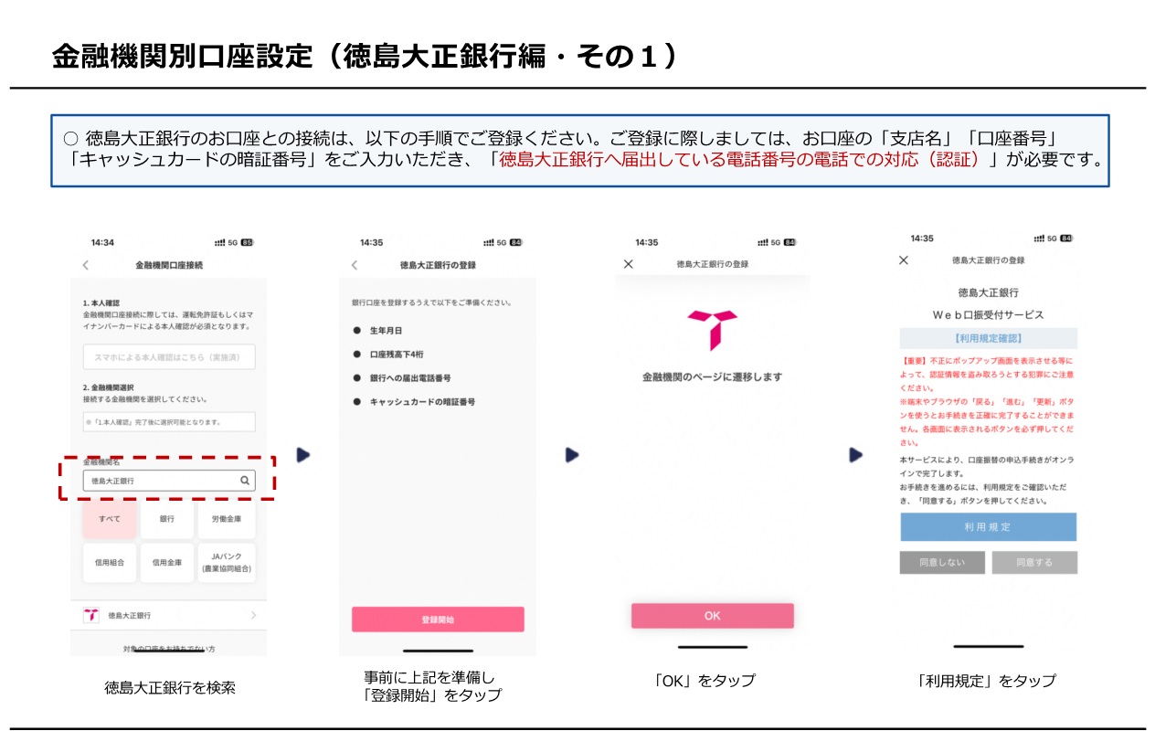Pick the JAバンク (農業協同組合) category

pyautogui.click(x=227, y=562)
